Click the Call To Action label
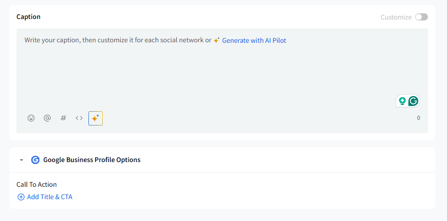The image size is (447, 221). (x=37, y=184)
